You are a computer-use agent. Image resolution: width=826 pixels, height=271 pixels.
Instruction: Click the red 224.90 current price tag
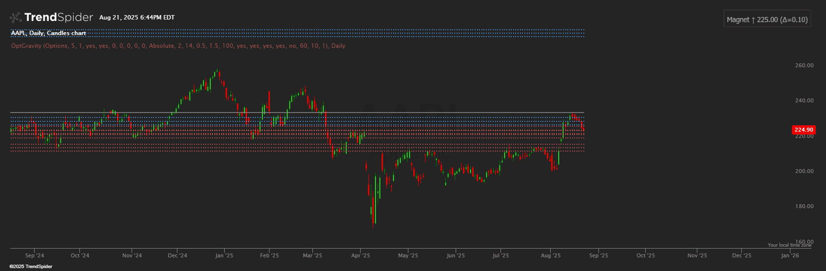pos(804,130)
